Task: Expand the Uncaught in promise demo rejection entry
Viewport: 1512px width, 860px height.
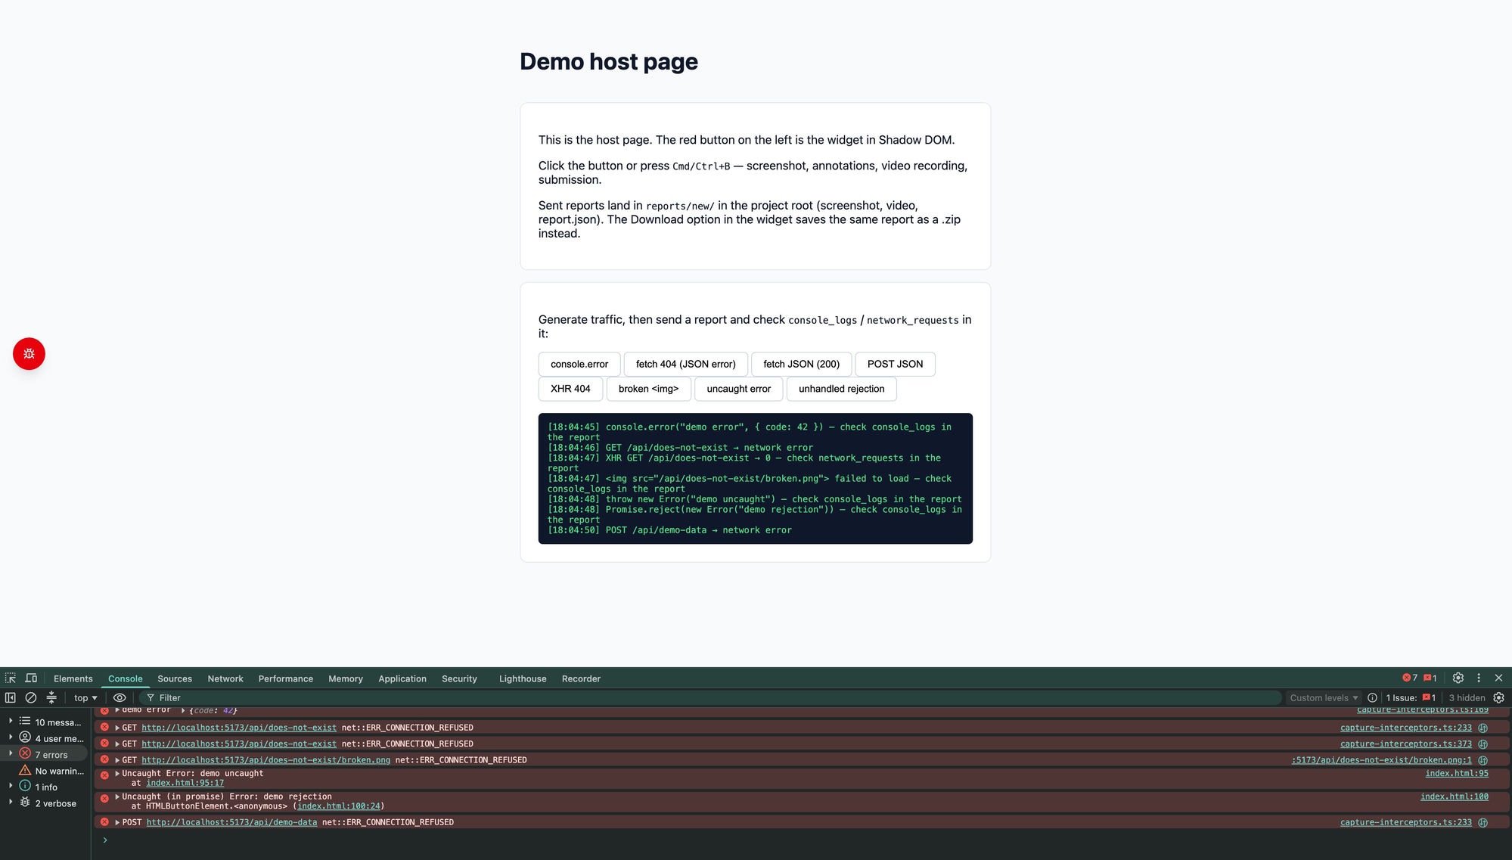Action: pyautogui.click(x=117, y=797)
